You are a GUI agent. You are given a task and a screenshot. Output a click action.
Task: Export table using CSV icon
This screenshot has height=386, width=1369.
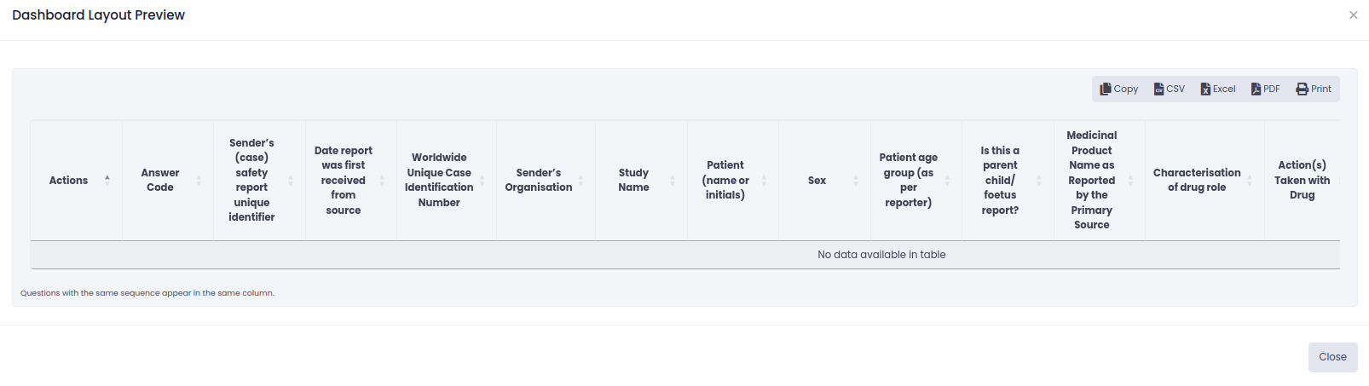pos(1159,89)
